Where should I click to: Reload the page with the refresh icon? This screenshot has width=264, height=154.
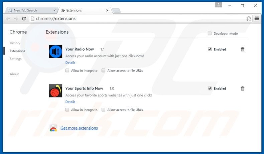point(24,19)
